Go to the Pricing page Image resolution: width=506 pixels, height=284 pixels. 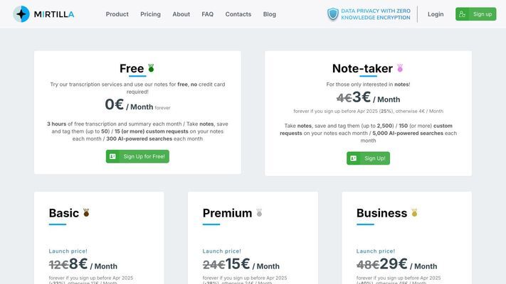150,14
